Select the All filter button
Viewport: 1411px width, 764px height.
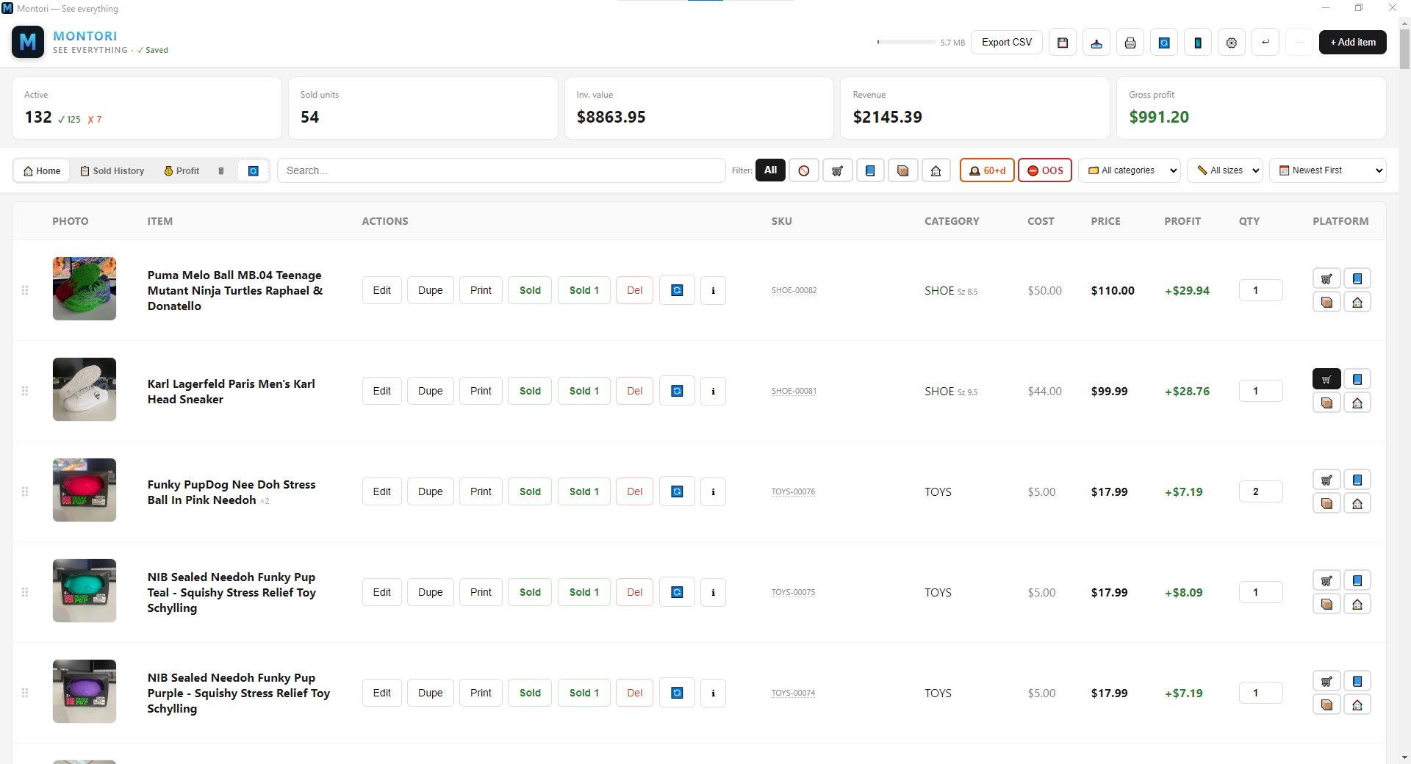770,170
